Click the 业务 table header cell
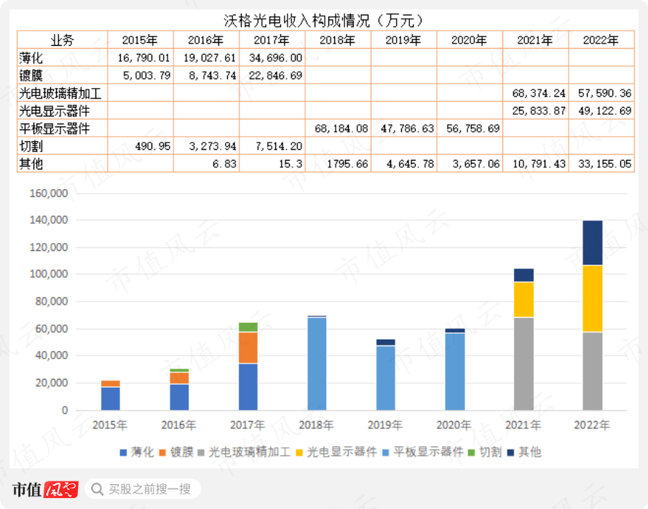648x509 pixels. pos(63,40)
